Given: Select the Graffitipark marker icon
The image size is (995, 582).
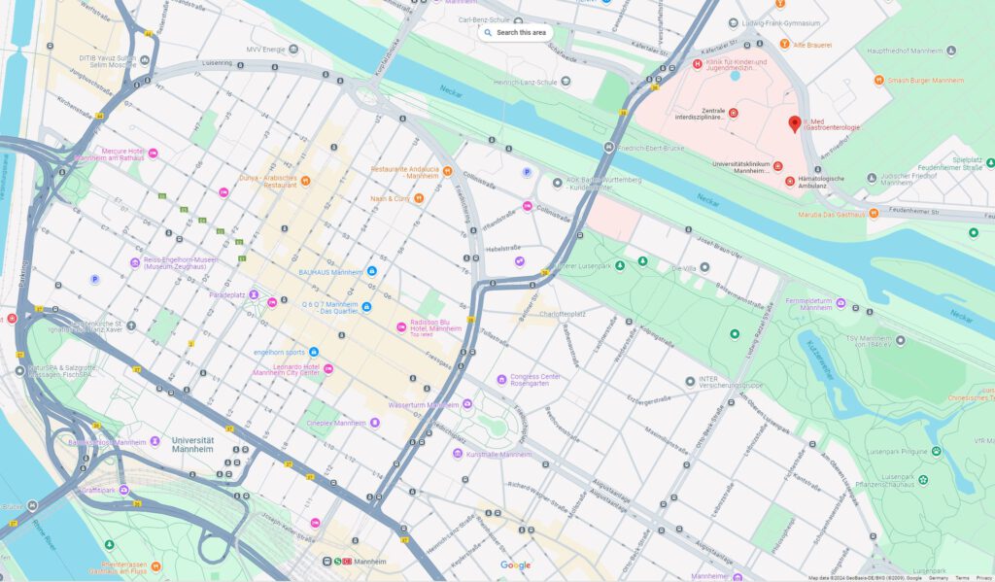Looking at the screenshot, I should pyautogui.click(x=123, y=490).
